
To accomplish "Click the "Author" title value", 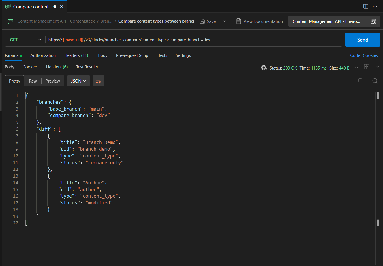I will coord(93,183).
